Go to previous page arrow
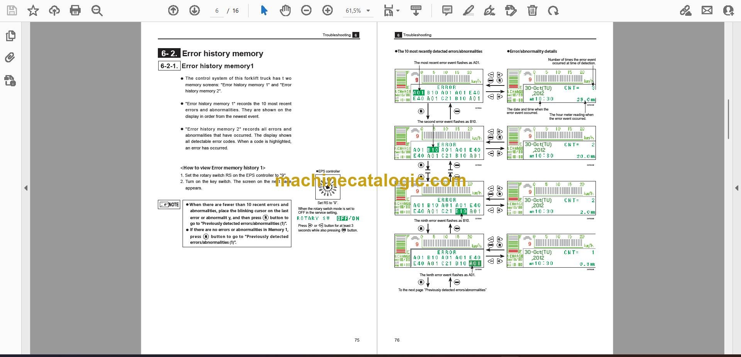Image resolution: width=741 pixels, height=357 pixels. 173,10
